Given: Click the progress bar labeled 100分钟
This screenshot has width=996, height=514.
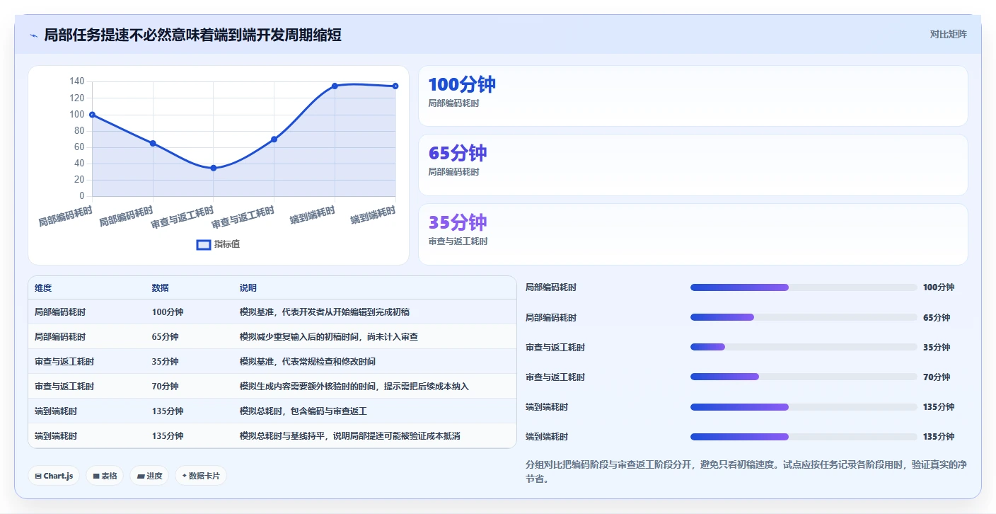Looking at the screenshot, I should tap(804, 287).
